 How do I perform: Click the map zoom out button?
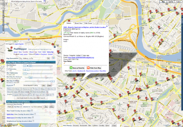point(4,32)
